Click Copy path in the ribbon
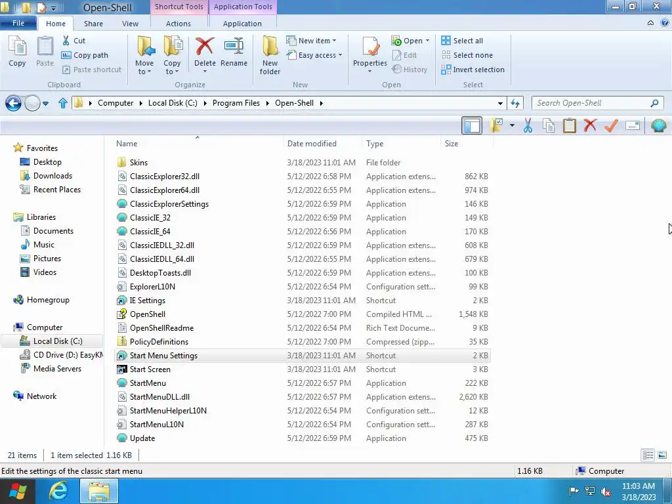672x504 pixels. (x=85, y=55)
